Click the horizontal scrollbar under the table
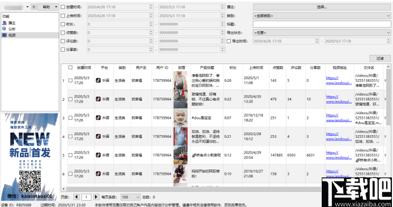This screenshot has width=393, height=207. [191, 189]
